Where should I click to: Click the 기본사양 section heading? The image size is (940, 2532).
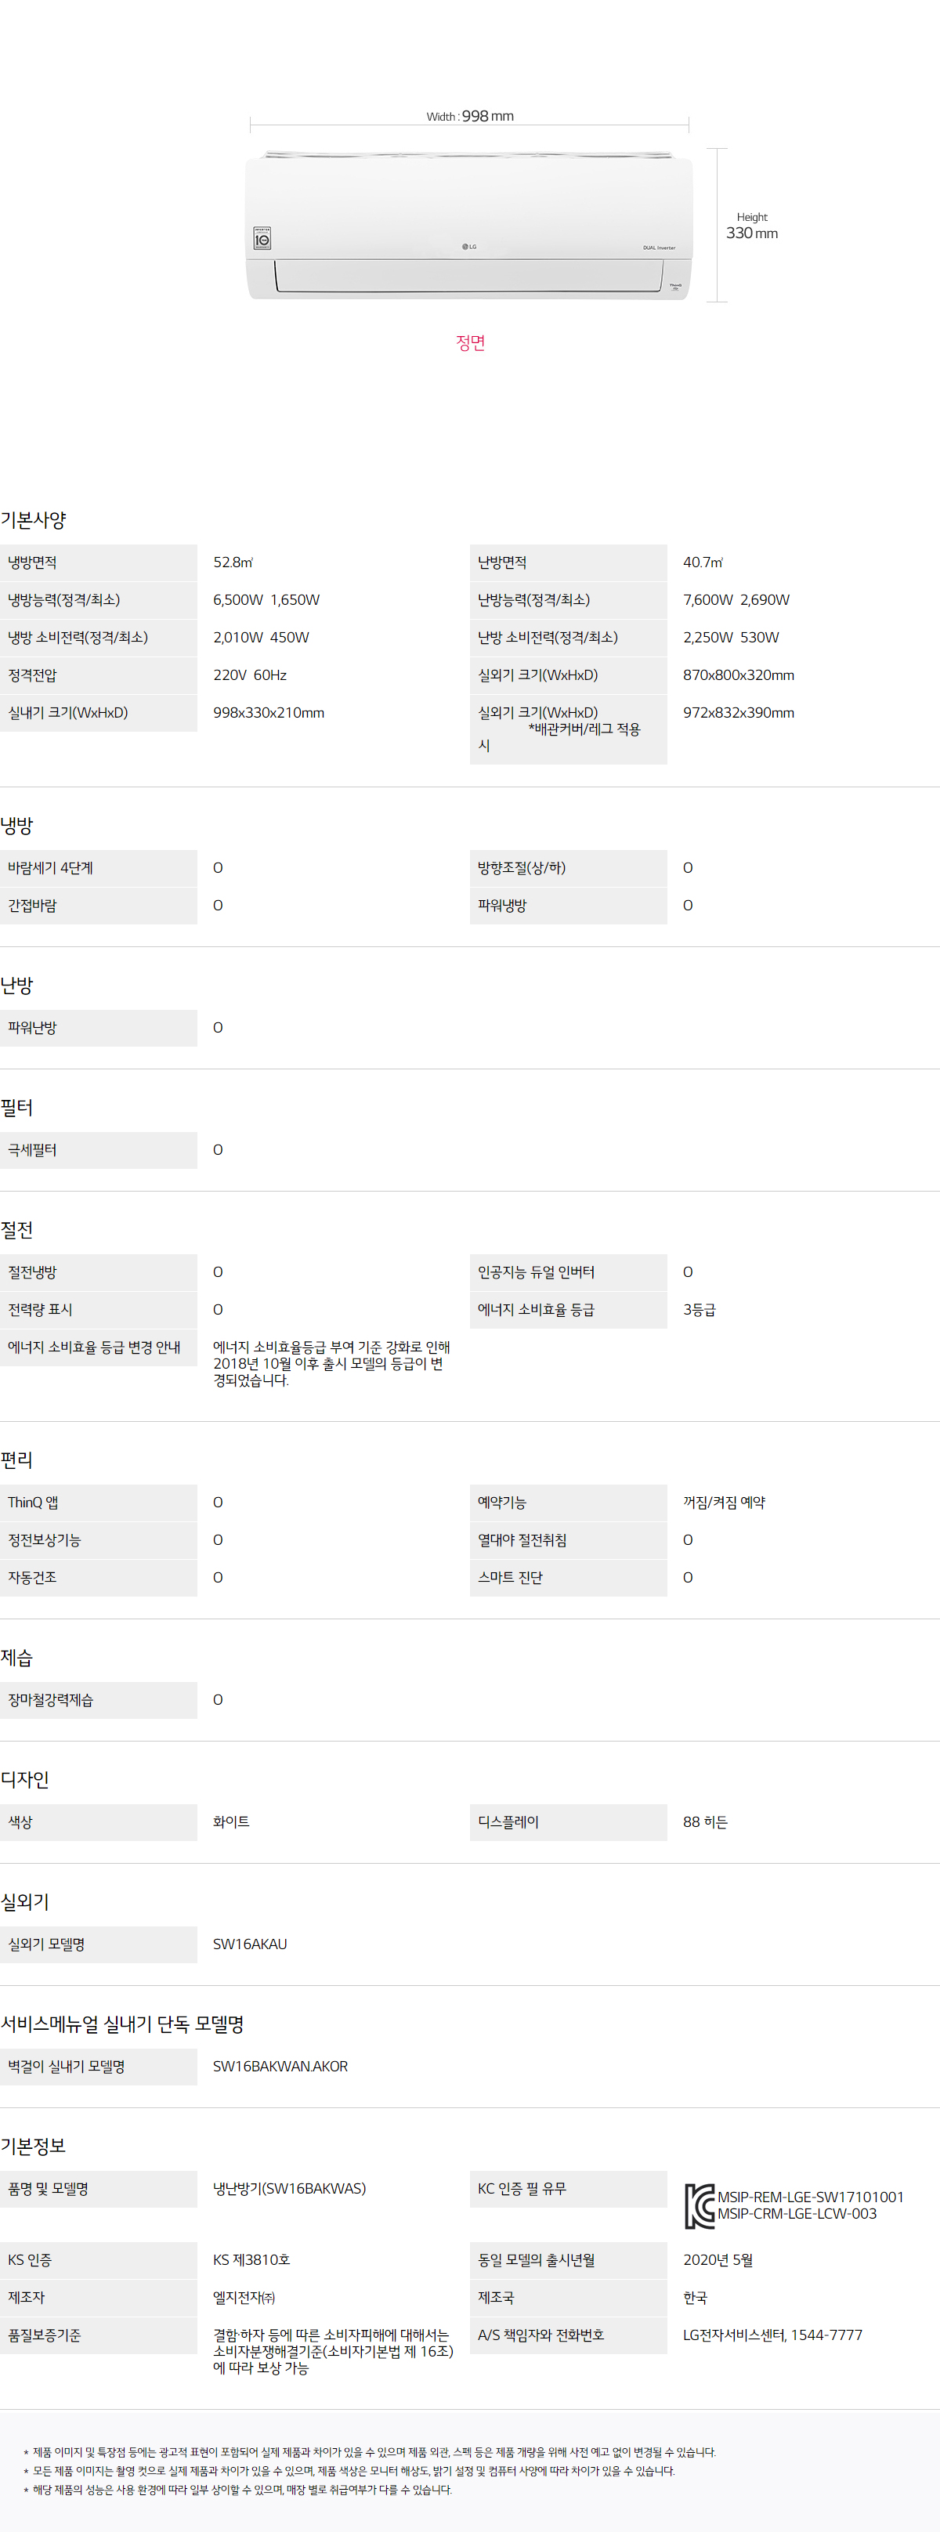click(34, 520)
